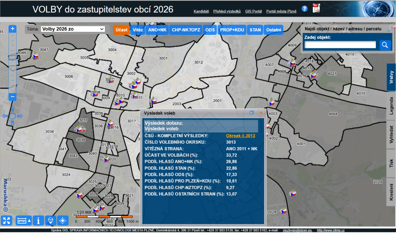Image resolution: width=396 pixels, height=233 pixels.
Task: Select the ruler measurement tool
Action: [22, 221]
